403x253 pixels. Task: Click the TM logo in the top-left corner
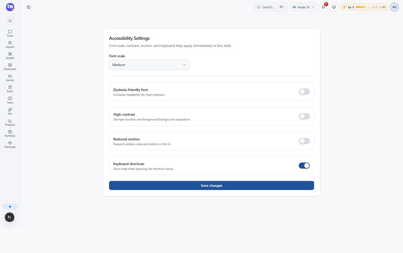click(10, 7)
